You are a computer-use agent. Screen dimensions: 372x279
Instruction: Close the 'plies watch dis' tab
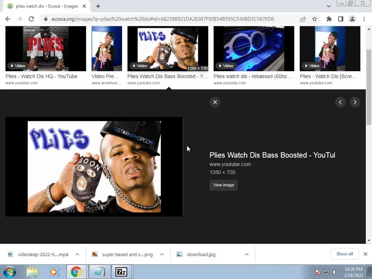click(84, 7)
